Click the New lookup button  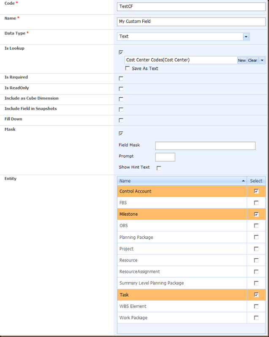coord(242,60)
